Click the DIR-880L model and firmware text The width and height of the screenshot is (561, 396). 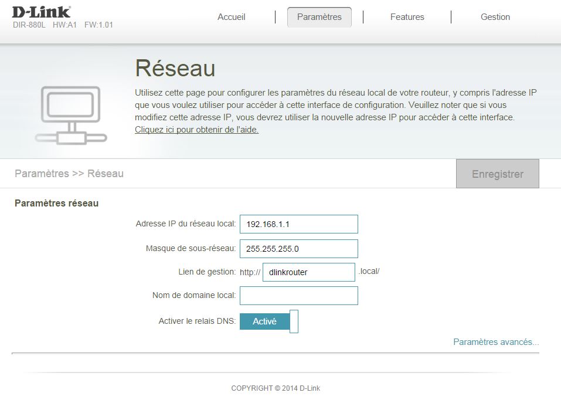(63, 25)
